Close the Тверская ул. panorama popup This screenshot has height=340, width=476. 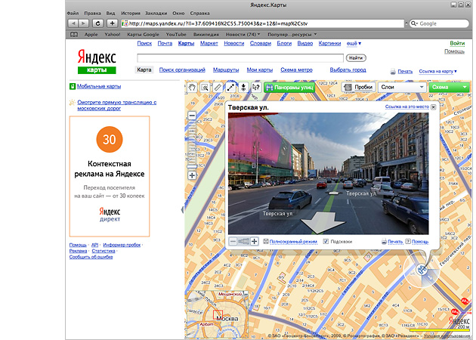[x=434, y=107]
